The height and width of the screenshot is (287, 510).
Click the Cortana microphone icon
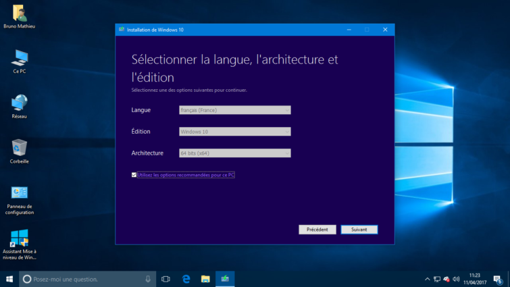click(x=148, y=279)
